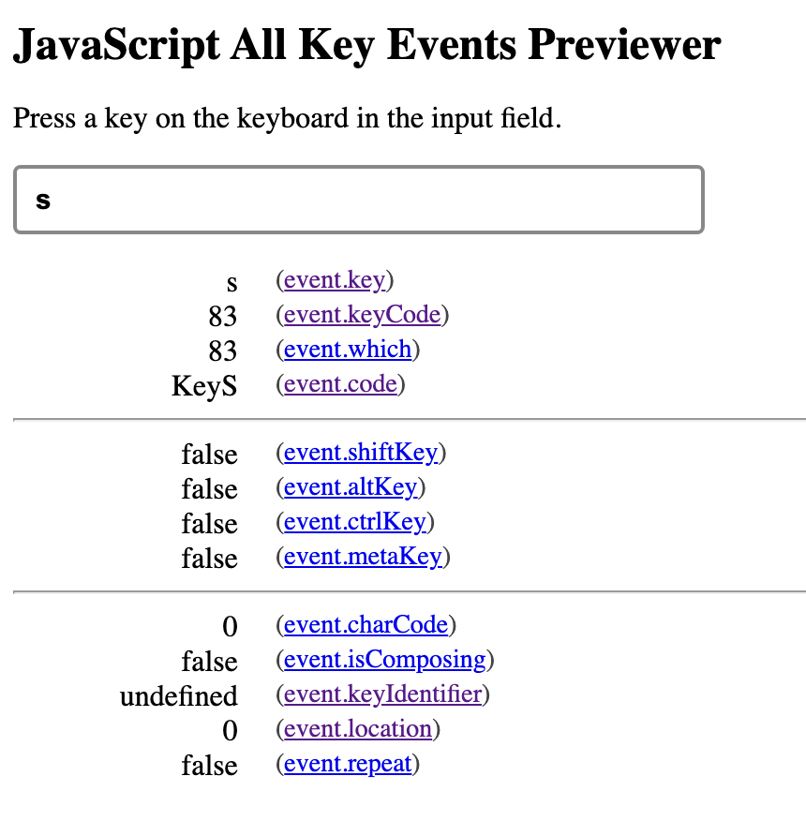Open the event.repeat link
806x836 pixels.
click(x=348, y=764)
